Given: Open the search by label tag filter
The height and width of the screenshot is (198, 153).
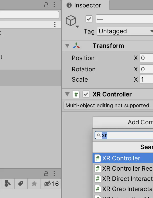Looking at the screenshot, I should [x=21, y=183].
